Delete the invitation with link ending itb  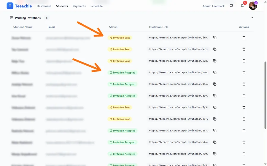click(244, 38)
